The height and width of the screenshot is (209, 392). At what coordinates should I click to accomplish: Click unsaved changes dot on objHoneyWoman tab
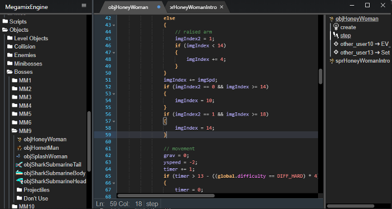coord(158,7)
